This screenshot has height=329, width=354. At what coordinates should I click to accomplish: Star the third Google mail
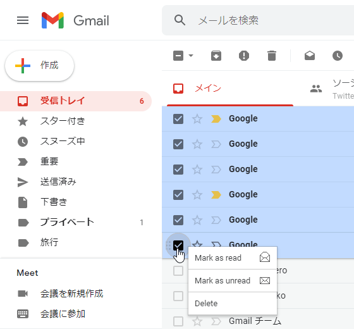pos(197,170)
